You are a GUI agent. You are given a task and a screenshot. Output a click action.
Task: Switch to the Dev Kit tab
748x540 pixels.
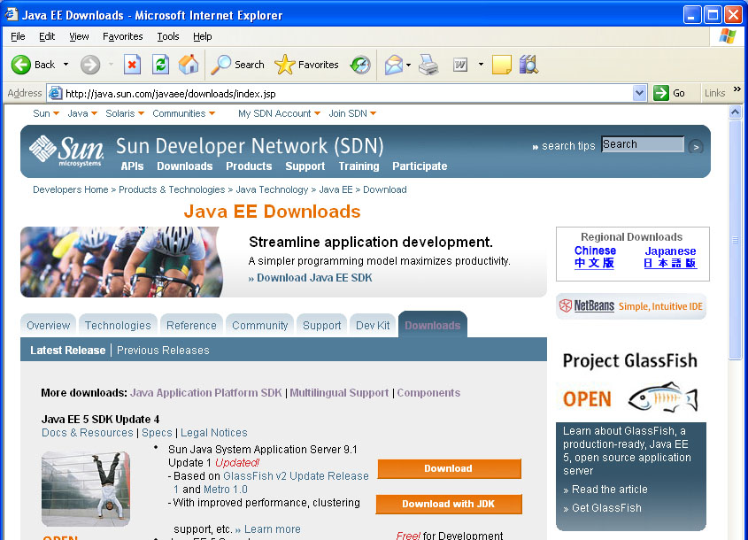[373, 325]
